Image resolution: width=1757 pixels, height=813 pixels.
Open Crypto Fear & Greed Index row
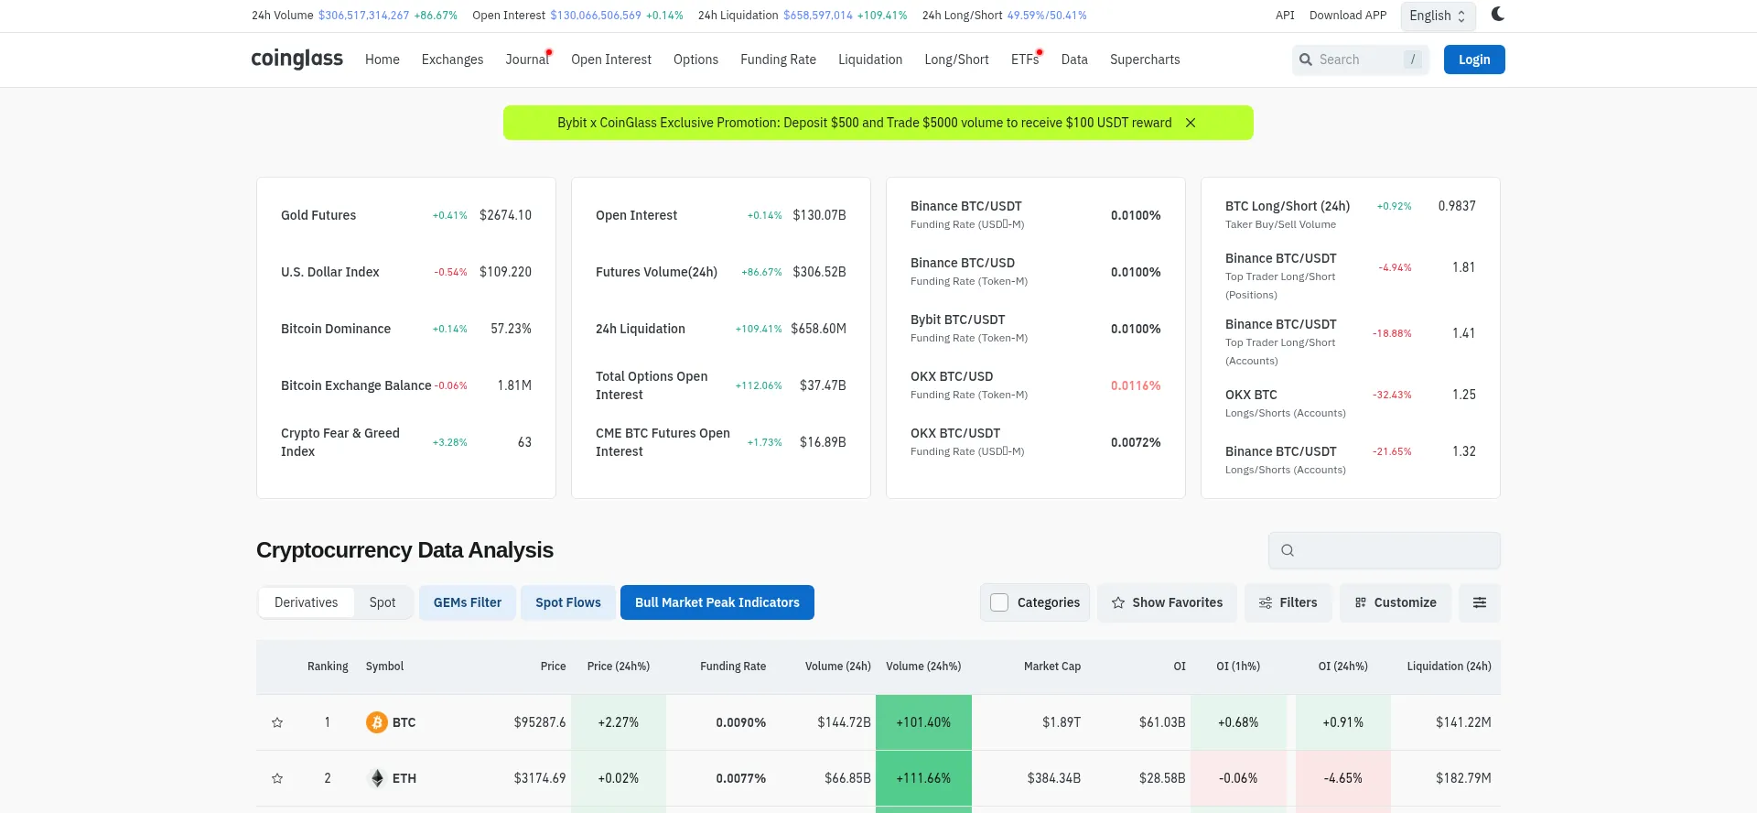(x=406, y=442)
